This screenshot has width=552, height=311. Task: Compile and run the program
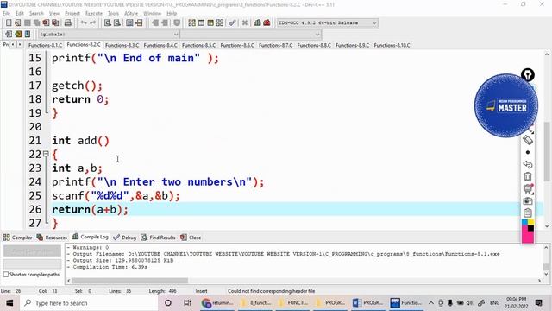210,23
